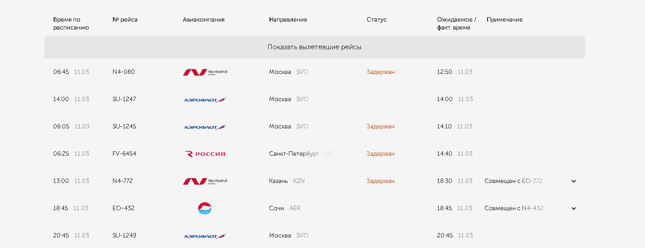Click the round airline logo on EO-432
The height and width of the screenshot is (248, 645).
tap(205, 208)
